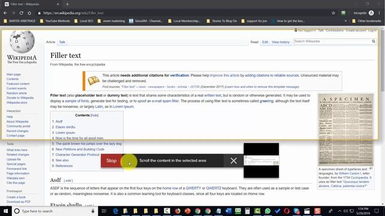Open Task View from taskbar
Screen dimensions: 385x216
pos(103,211)
